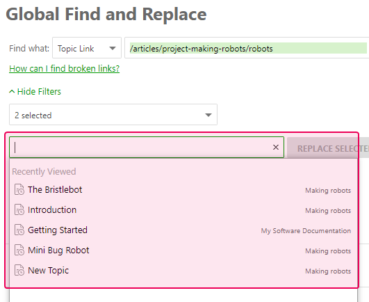The width and height of the screenshot is (369, 302).
Task: Open the Topic Link type dropdown
Action: tap(87, 47)
